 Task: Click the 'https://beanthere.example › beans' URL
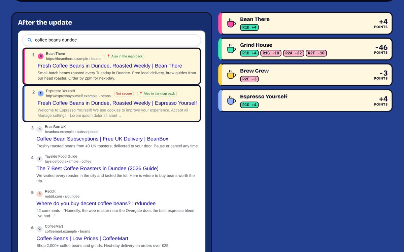(73, 59)
